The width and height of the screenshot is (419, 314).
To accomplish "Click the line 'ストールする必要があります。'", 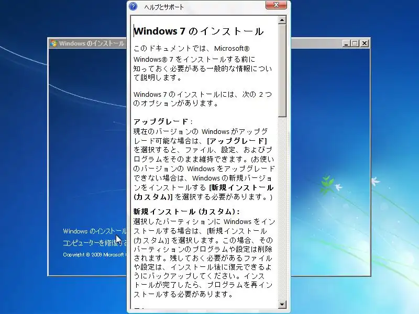I will (183, 295).
